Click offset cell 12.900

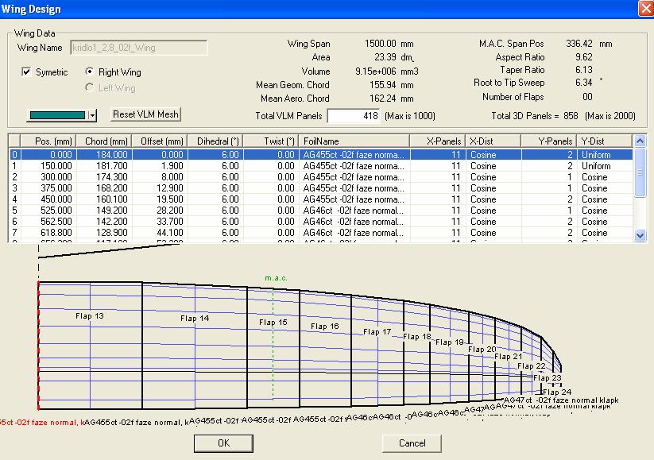pyautogui.click(x=160, y=188)
